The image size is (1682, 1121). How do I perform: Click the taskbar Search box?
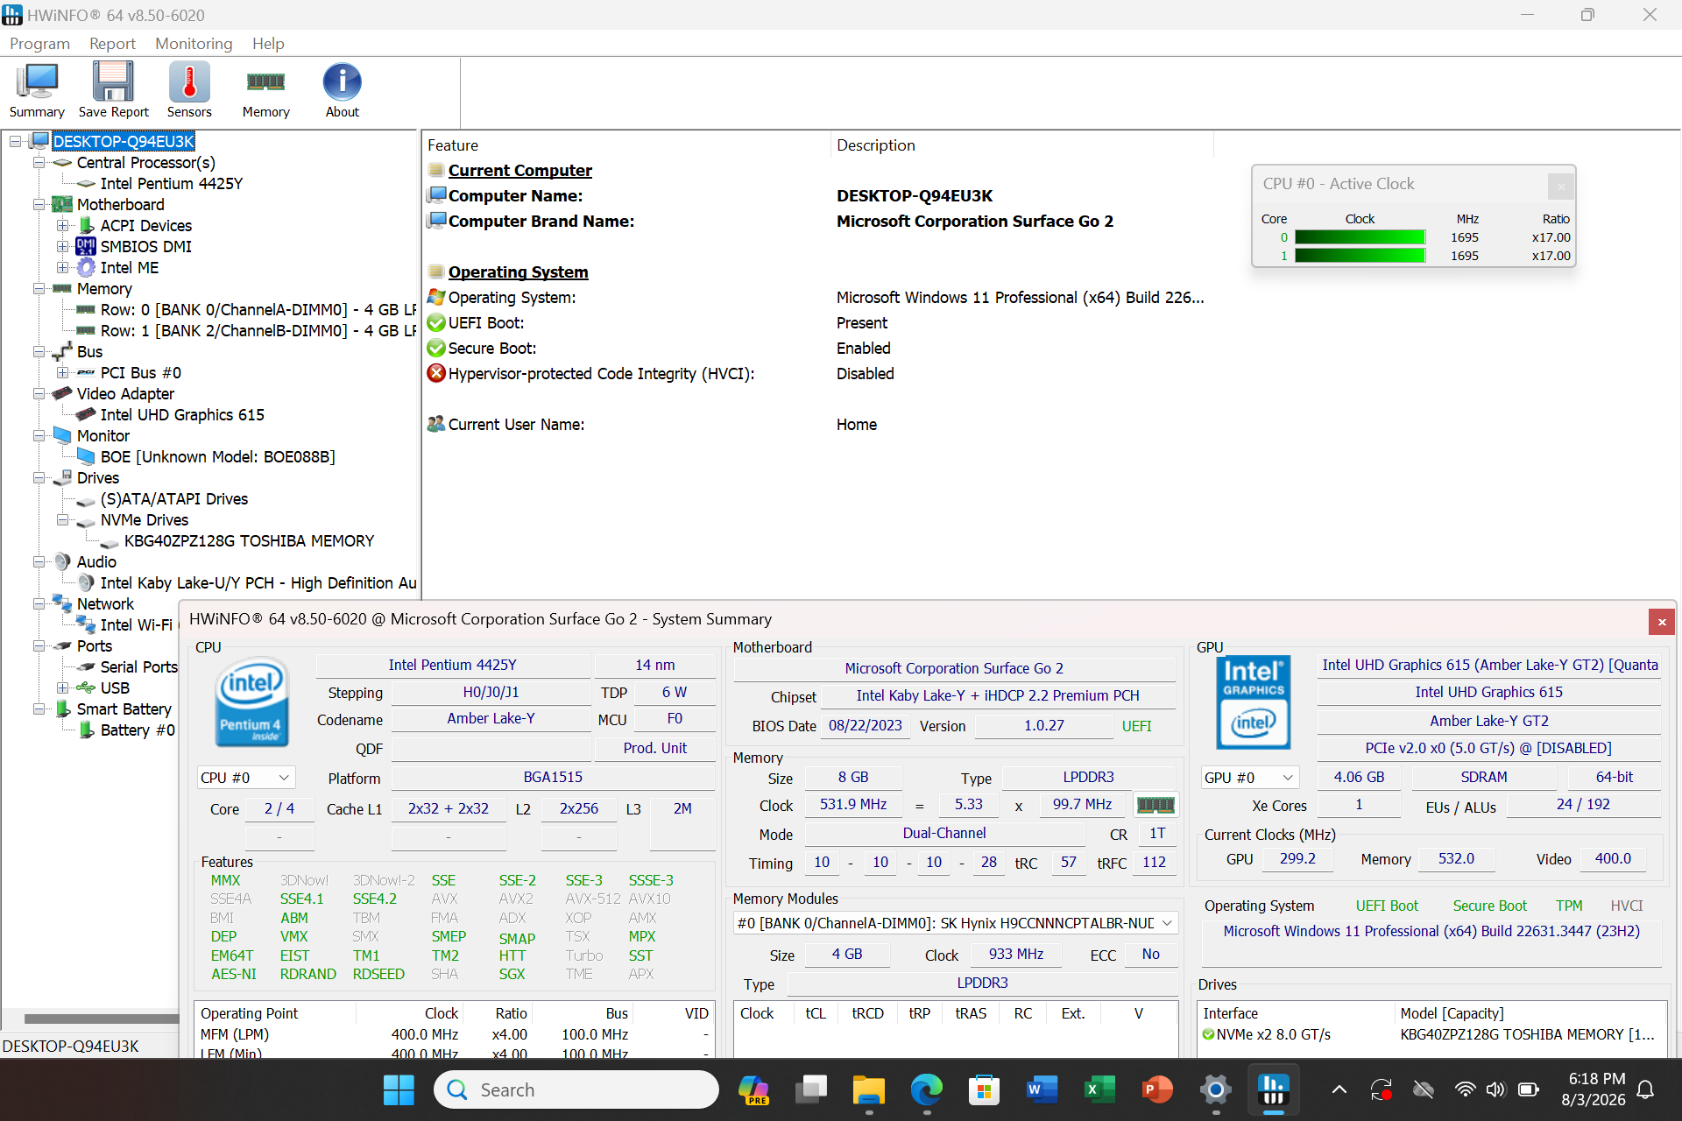pyautogui.click(x=576, y=1089)
